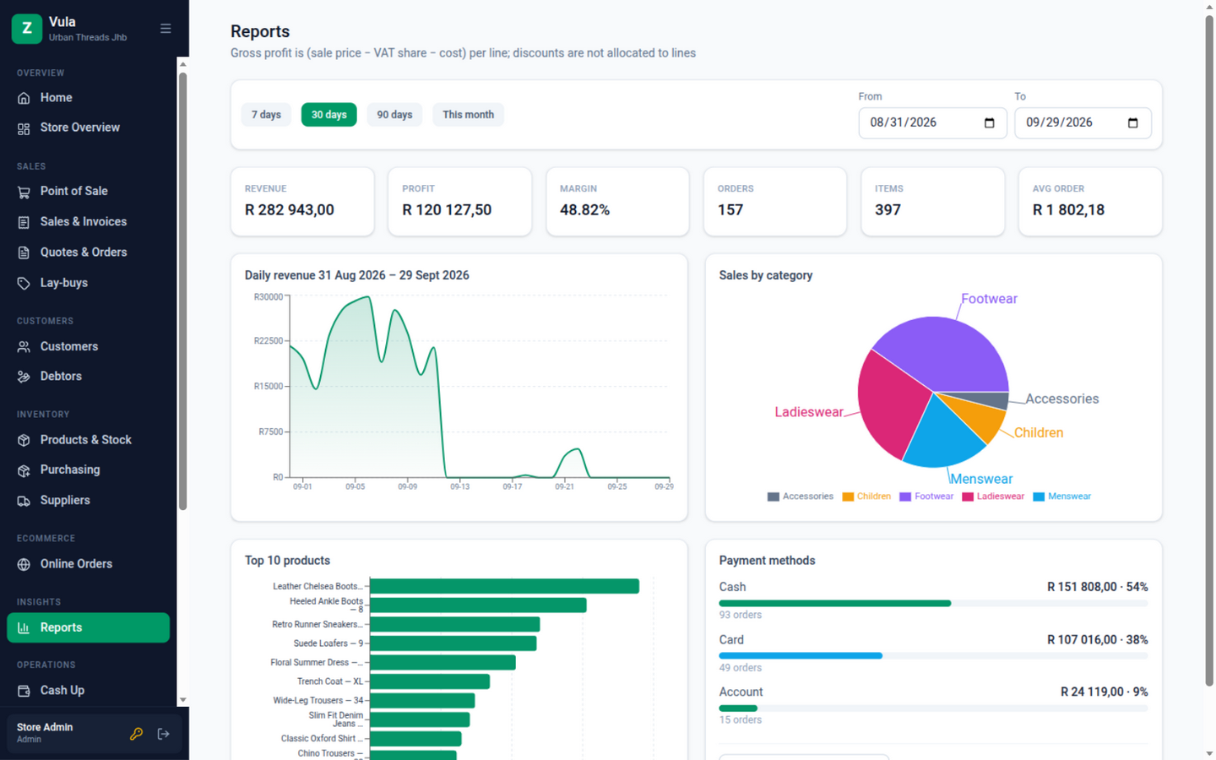Click the Online Orders globe icon
This screenshot has width=1216, height=760.
pos(24,564)
